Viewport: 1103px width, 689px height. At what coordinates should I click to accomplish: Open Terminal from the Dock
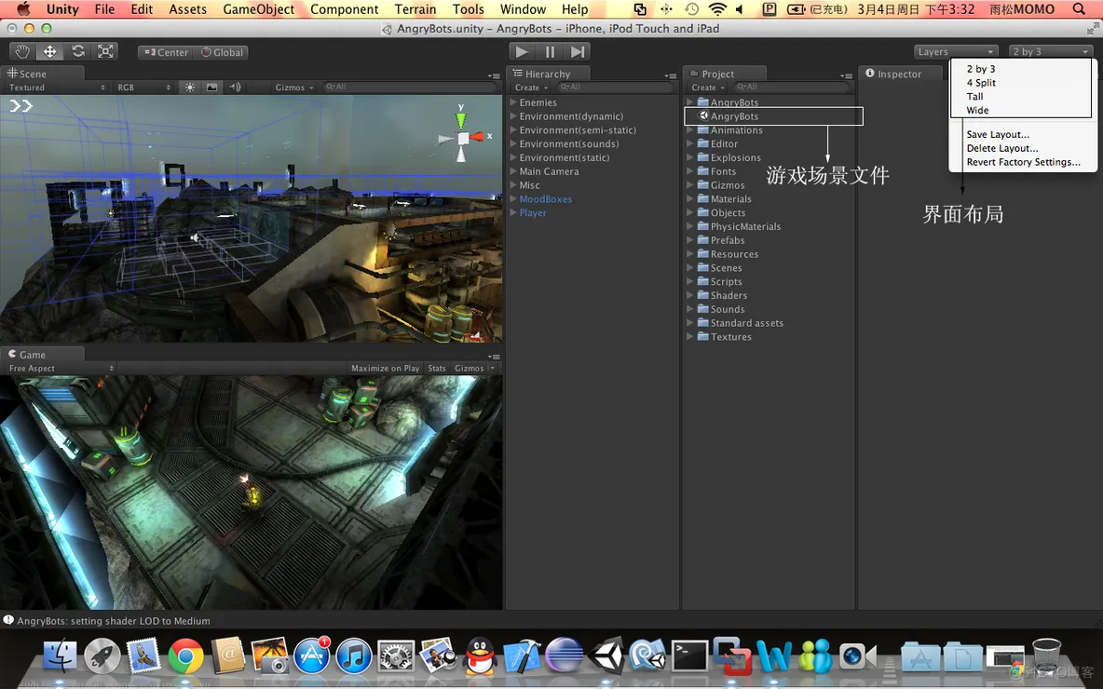pyautogui.click(x=689, y=656)
